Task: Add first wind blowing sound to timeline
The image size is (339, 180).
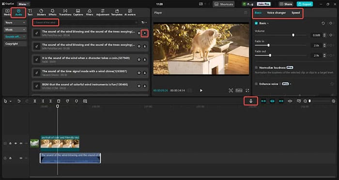Action: pos(145,33)
